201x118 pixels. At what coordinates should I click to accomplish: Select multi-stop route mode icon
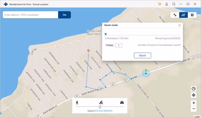[x=183, y=15]
